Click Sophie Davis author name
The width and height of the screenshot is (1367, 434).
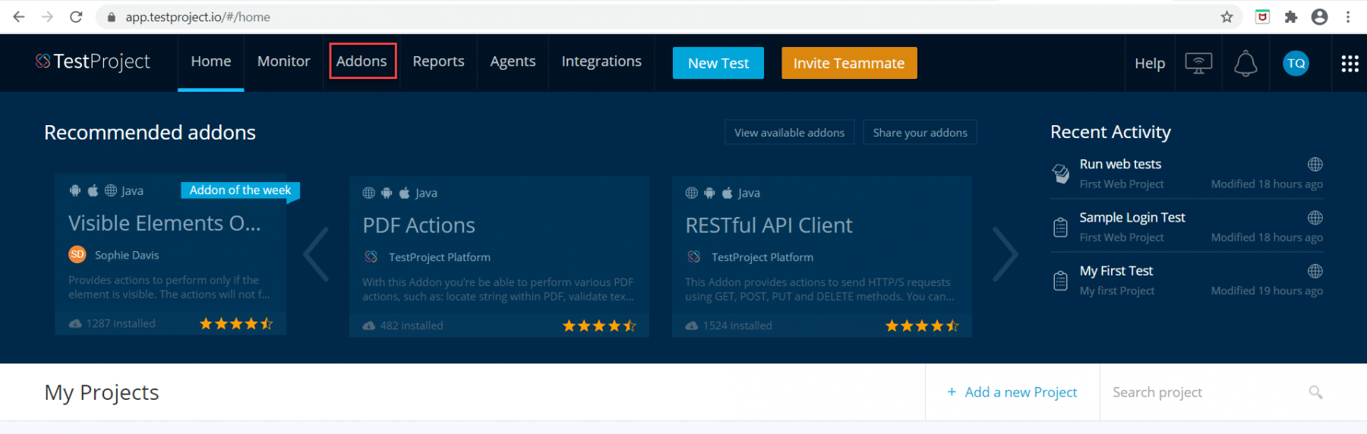pyautogui.click(x=127, y=255)
